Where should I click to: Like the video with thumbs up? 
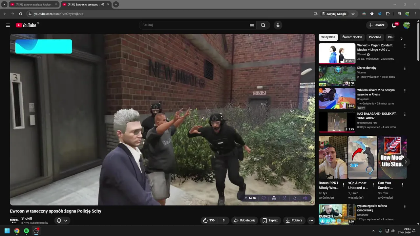[209, 221]
